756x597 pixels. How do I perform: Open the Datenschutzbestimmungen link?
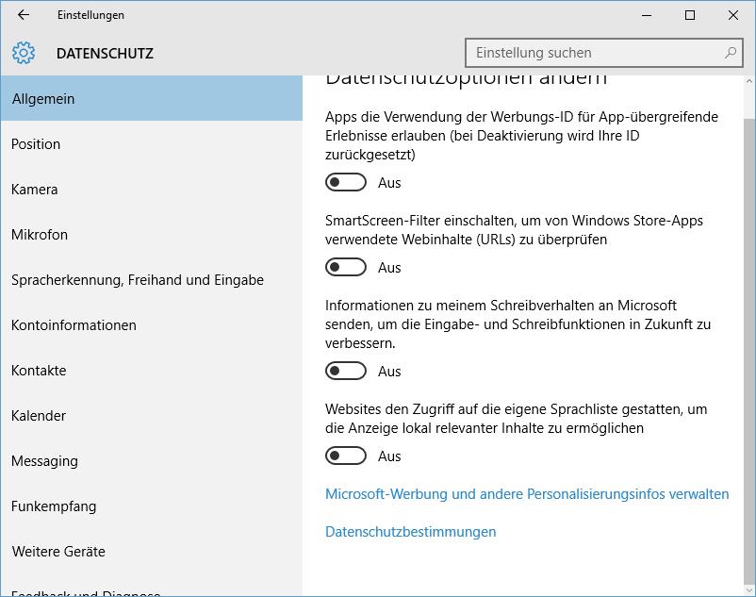[x=410, y=531]
